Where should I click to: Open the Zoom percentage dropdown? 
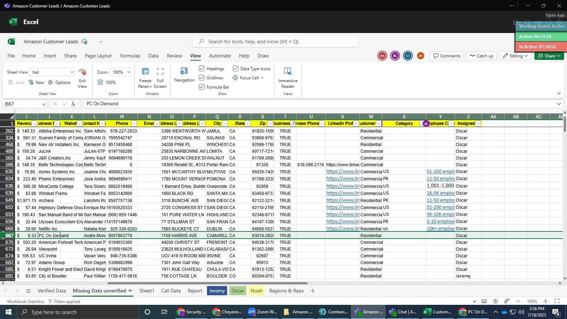coord(120,72)
